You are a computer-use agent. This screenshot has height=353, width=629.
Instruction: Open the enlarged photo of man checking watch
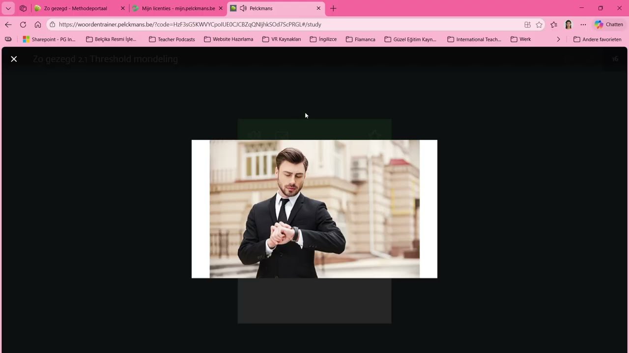[x=314, y=209]
